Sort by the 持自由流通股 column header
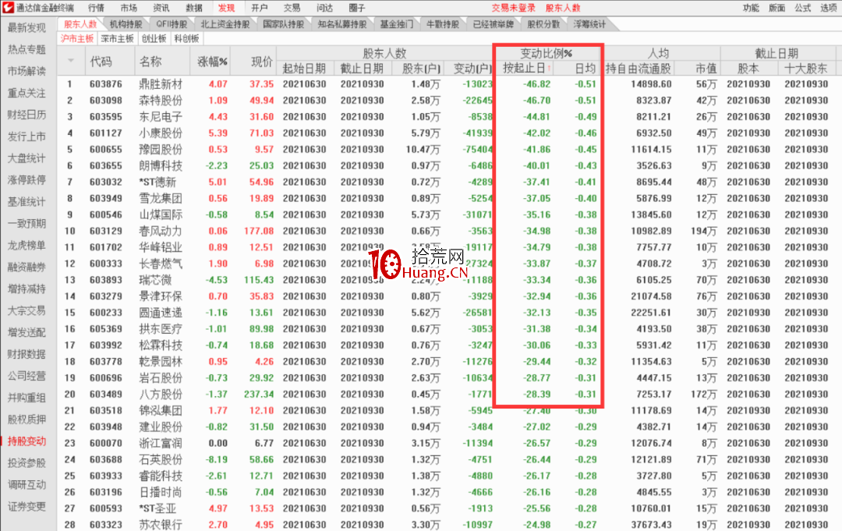The height and width of the screenshot is (531, 842). pos(638,68)
